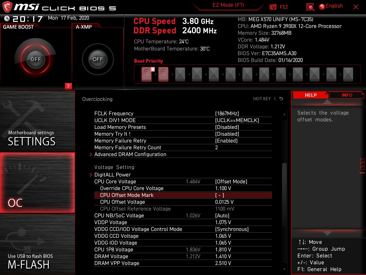Click the date Mon 17 Feb, 2020
Viewport: 366px width, 275px height.
tap(68, 18)
